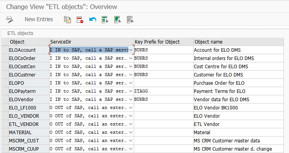This screenshot has width=289, height=153.
Task: Click empty key prefix field for ELOPO
Action: point(164,83)
